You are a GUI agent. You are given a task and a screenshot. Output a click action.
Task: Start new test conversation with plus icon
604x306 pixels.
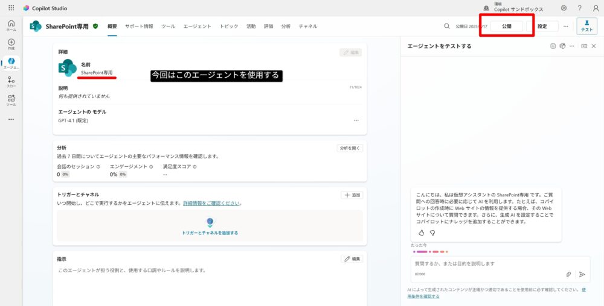pos(553,46)
